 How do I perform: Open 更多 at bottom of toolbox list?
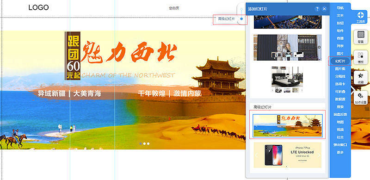(340, 152)
